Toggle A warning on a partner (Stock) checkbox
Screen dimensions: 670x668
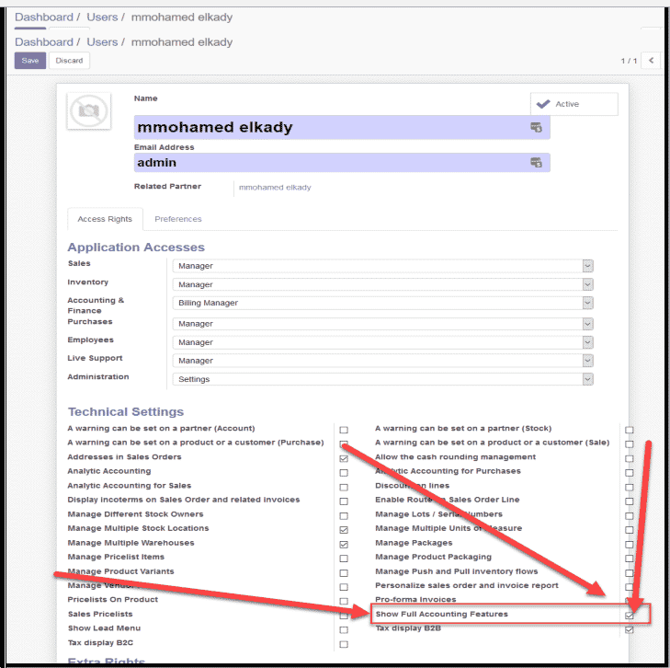629,430
